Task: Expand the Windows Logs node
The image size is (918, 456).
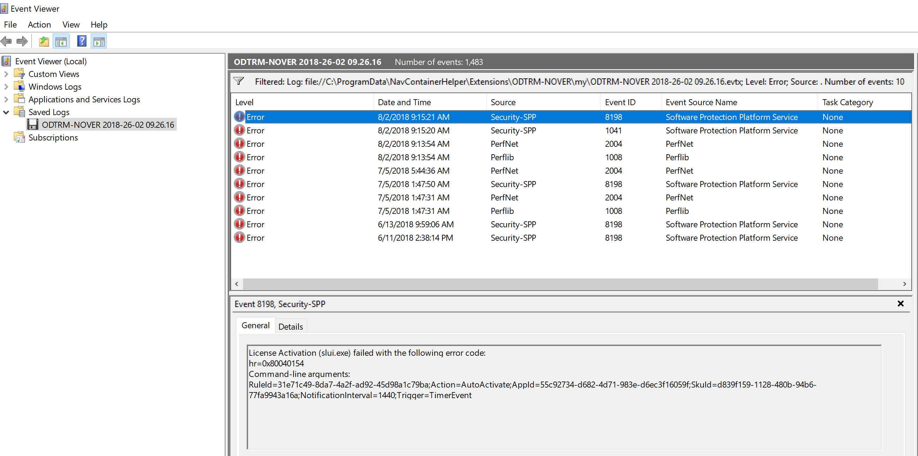Action: [x=6, y=86]
